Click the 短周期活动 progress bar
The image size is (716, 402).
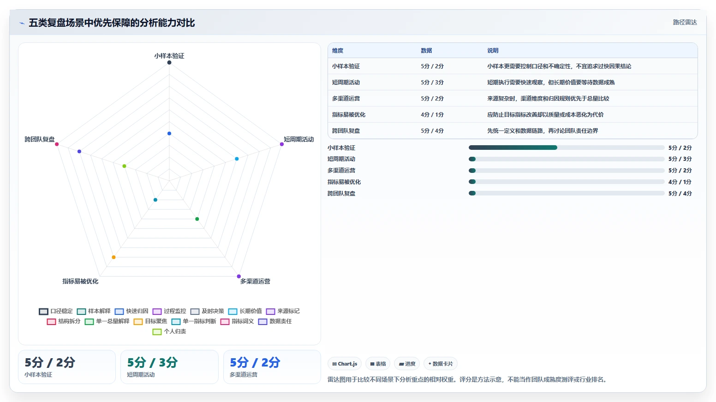[567, 159]
